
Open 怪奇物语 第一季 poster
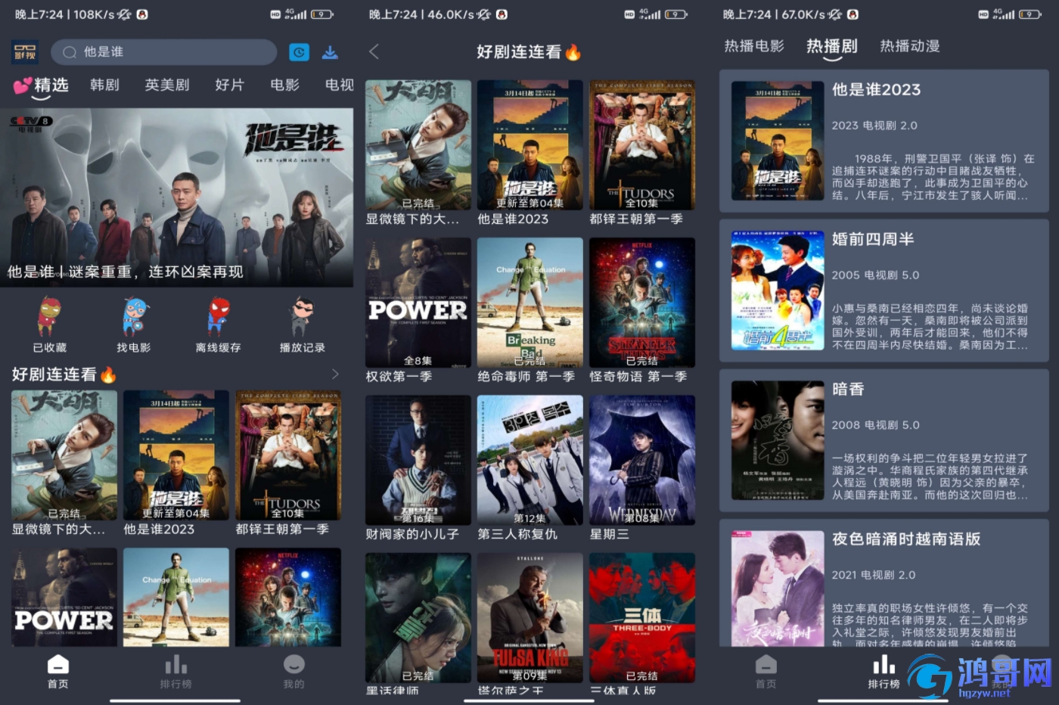coord(642,303)
